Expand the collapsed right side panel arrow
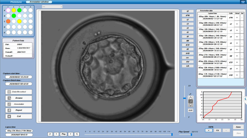This screenshot has width=247, height=138. click(x=245, y=99)
